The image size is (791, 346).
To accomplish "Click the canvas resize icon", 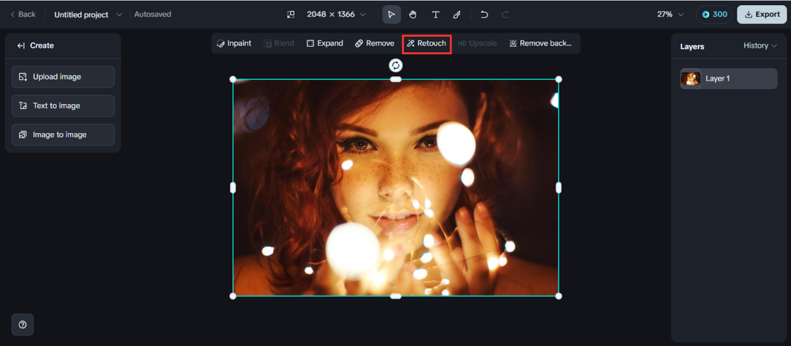I will coord(291,14).
